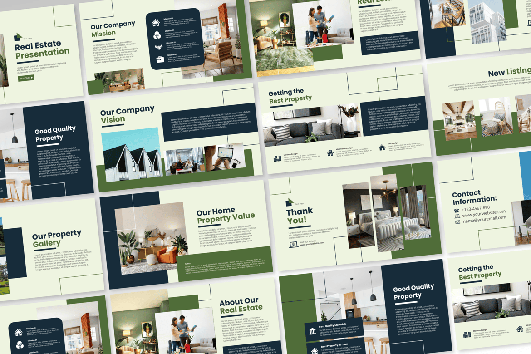Viewport: 531px width, 354px height.
Task: Select the bedroom photo with the bedside lamp
Action: (x=359, y=216)
